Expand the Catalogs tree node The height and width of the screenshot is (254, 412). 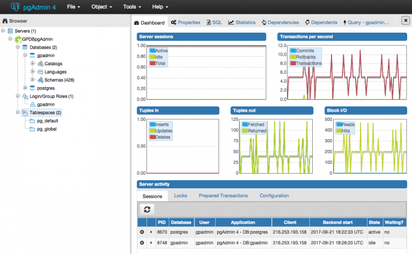[33, 64]
